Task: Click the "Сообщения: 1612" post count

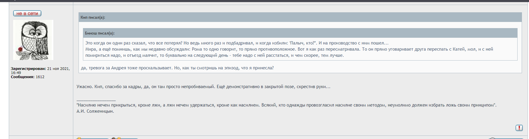Action: pyautogui.click(x=28, y=77)
